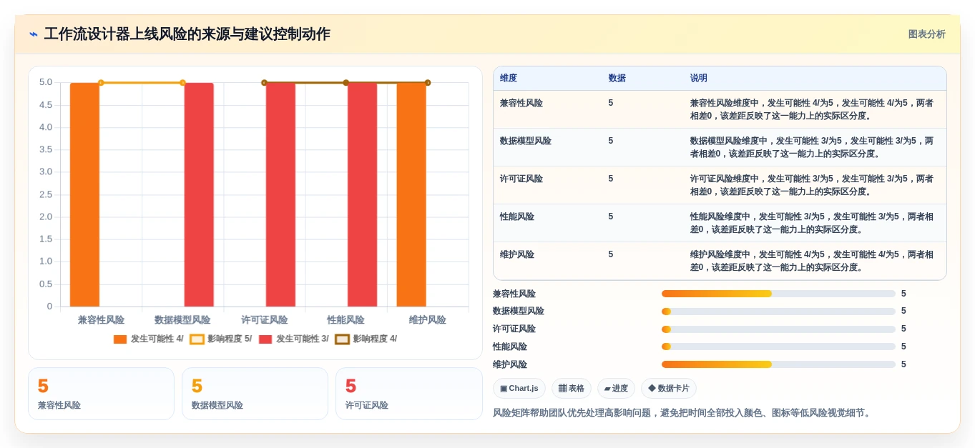Select the 兼容性风险 table row name

(521, 103)
